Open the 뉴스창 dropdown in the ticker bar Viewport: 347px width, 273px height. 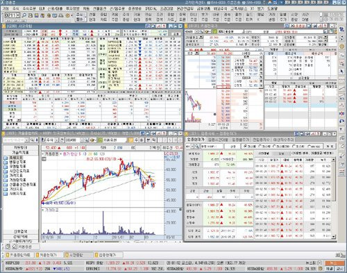coord(319,263)
